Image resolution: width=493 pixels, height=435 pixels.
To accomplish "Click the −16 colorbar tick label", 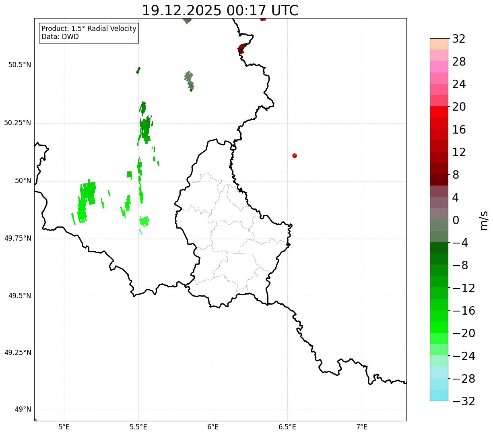I will click(x=464, y=311).
